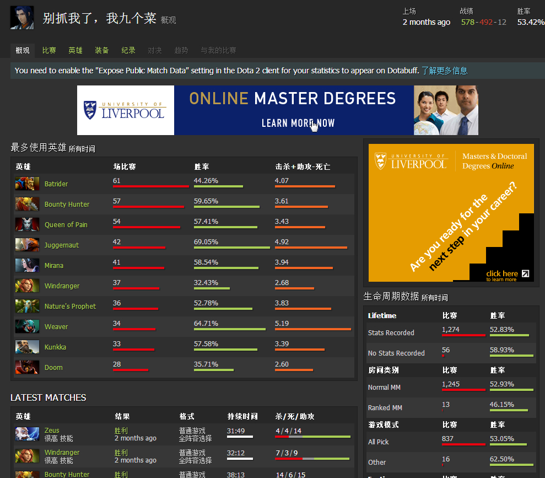Viewport: 545px width, 478px height.
Task: Select No Stats Recorded row label
Action: pos(396,353)
